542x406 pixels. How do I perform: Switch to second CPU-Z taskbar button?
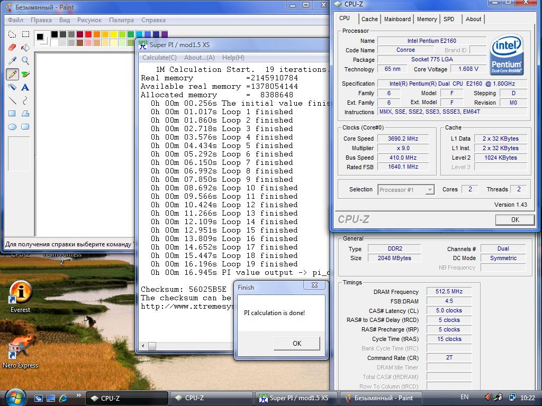(x=211, y=398)
